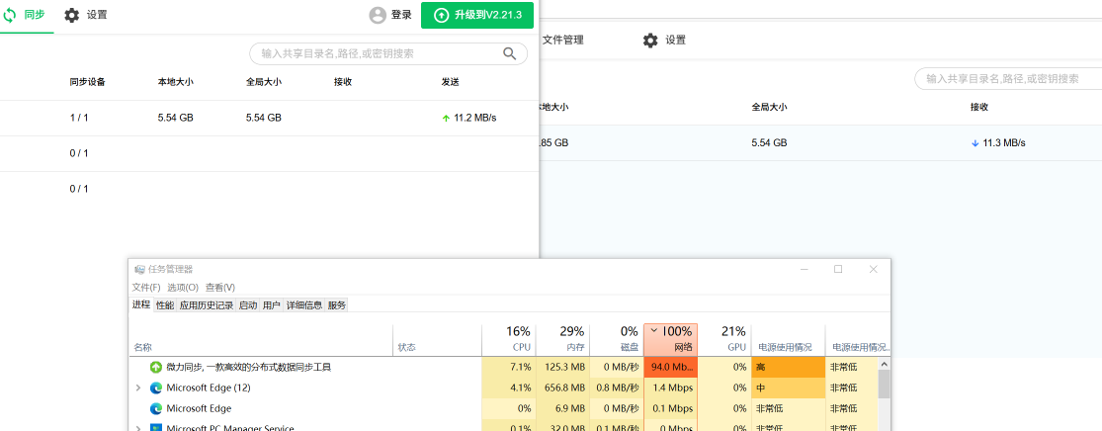Select the 微力同步 process row

click(503, 367)
